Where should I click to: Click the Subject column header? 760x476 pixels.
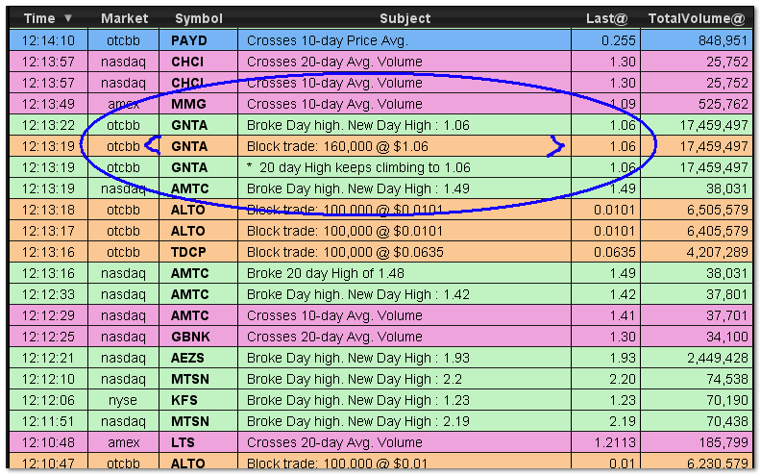coord(405,18)
